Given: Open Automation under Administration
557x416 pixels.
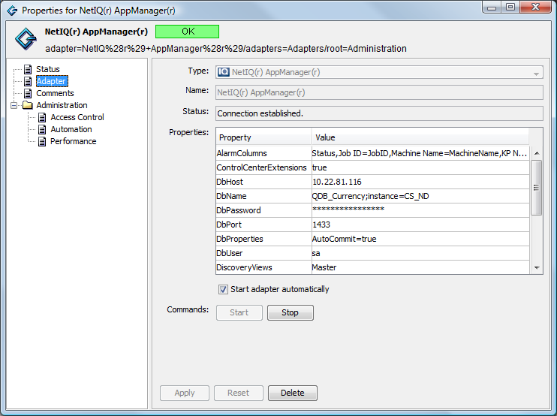Looking at the screenshot, I should [71, 130].
